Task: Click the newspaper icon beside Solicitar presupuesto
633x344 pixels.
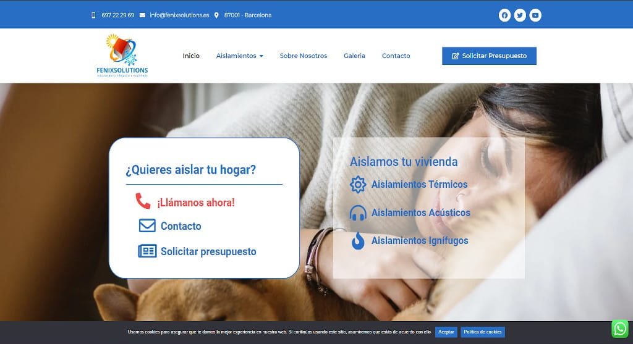Action: coord(147,251)
